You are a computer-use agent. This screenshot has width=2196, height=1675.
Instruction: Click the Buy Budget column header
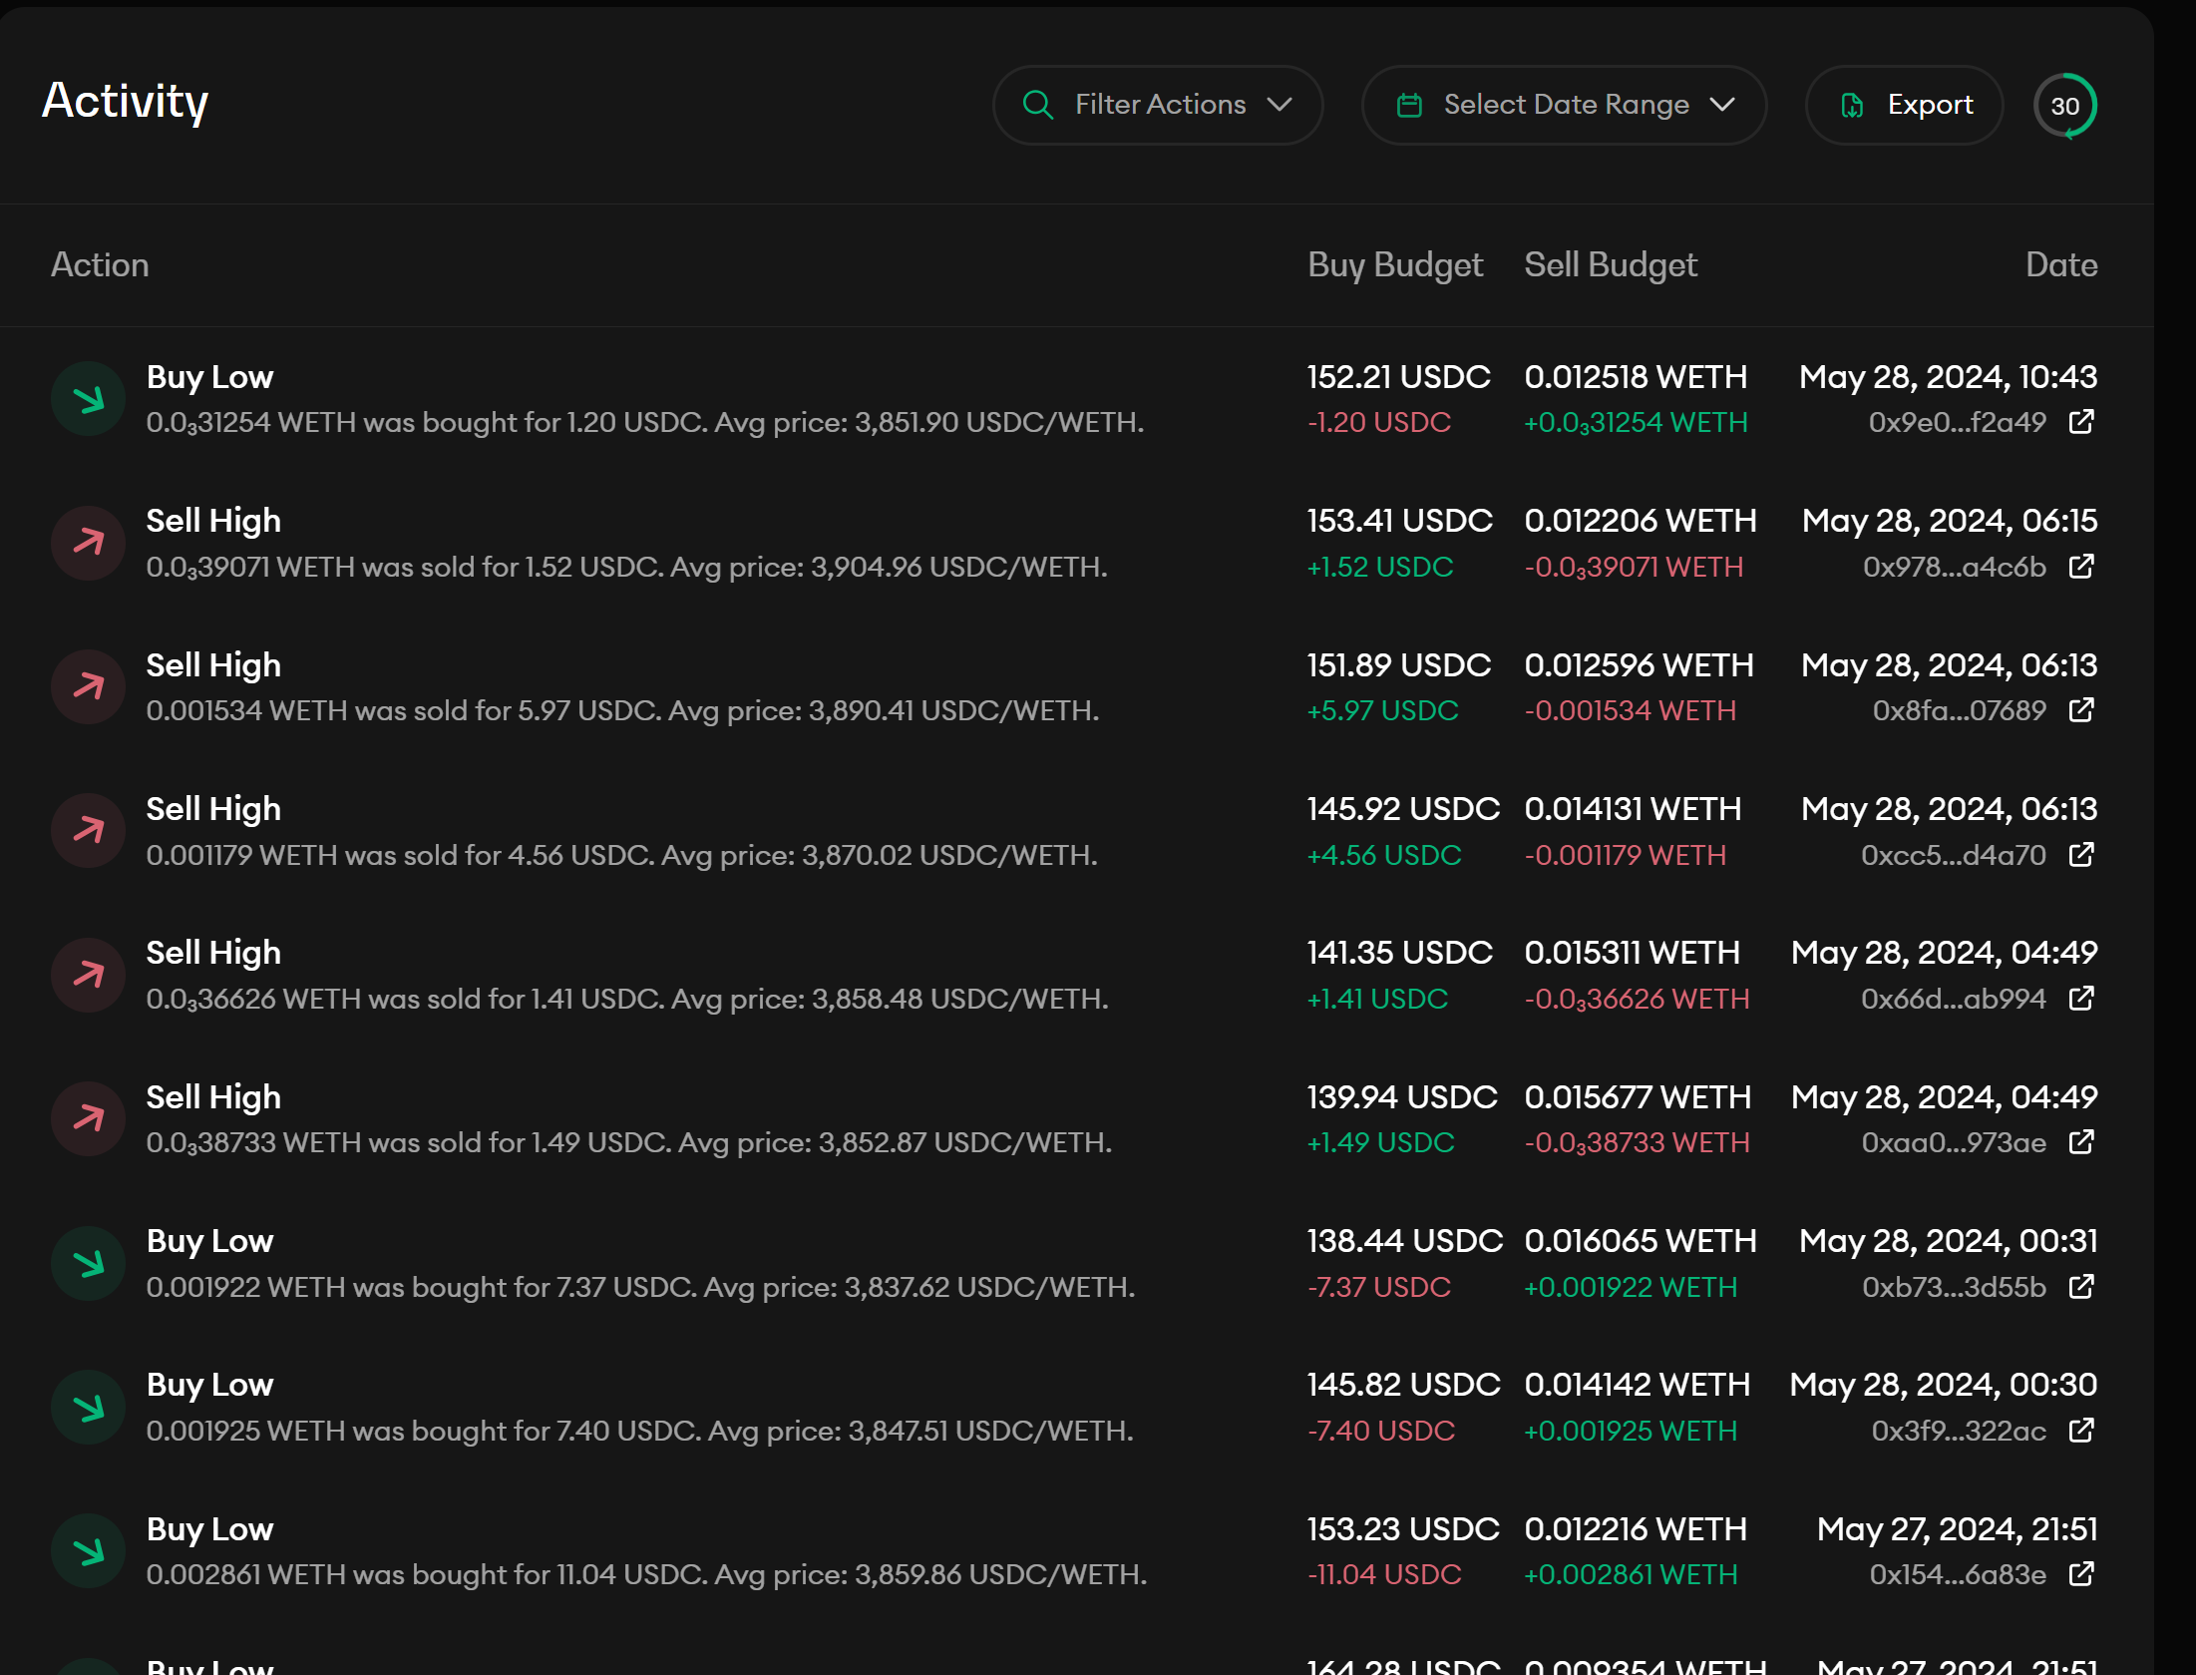click(x=1394, y=264)
